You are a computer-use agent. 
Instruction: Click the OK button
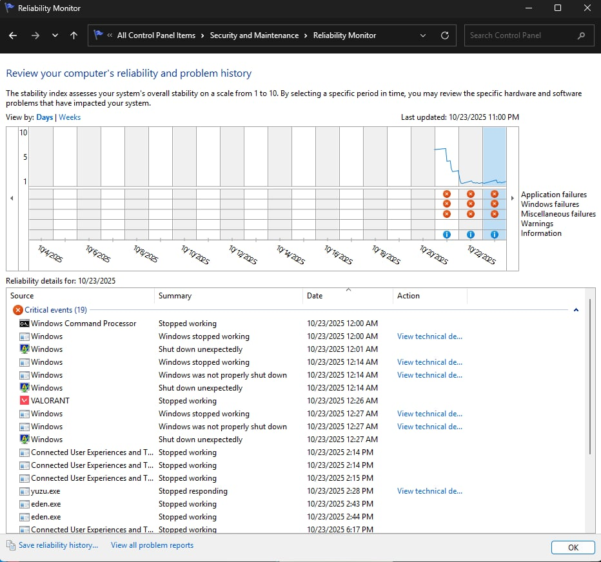click(573, 547)
